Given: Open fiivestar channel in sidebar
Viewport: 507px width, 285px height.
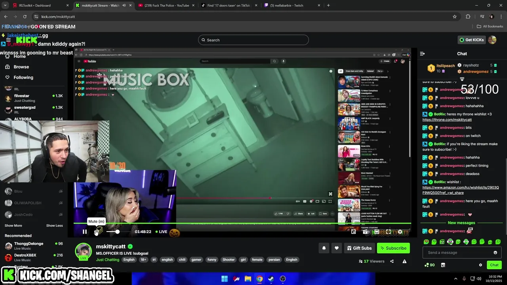Looking at the screenshot, I should [x=34, y=98].
